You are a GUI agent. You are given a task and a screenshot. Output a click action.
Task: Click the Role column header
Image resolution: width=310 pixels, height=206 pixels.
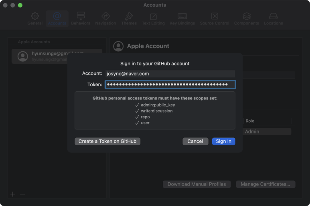click(x=250, y=121)
